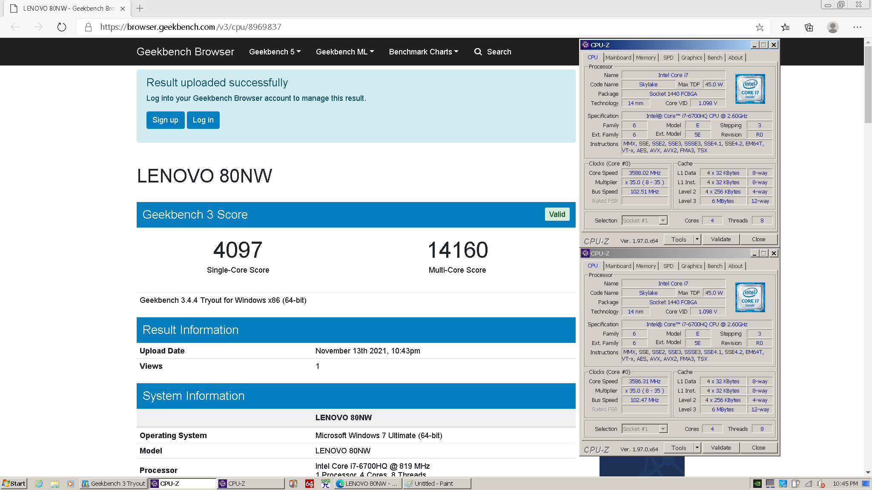Screen dimensions: 872x490
Task: Click the NVIDIA tray icon
Action: coord(757,484)
